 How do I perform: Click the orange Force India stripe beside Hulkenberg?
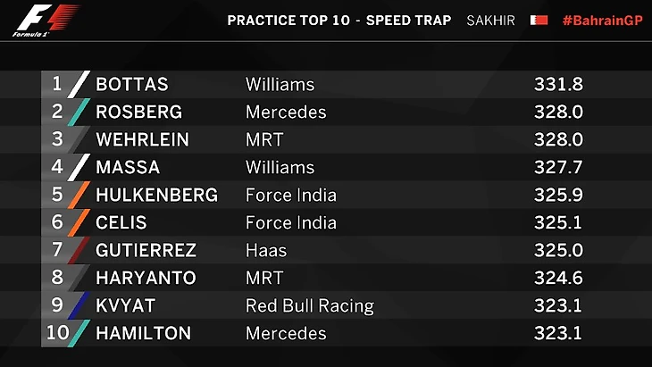point(79,196)
